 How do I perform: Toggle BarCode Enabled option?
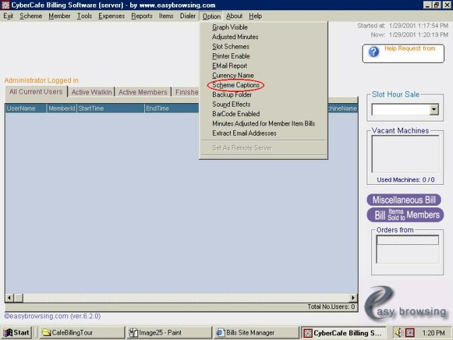point(235,114)
